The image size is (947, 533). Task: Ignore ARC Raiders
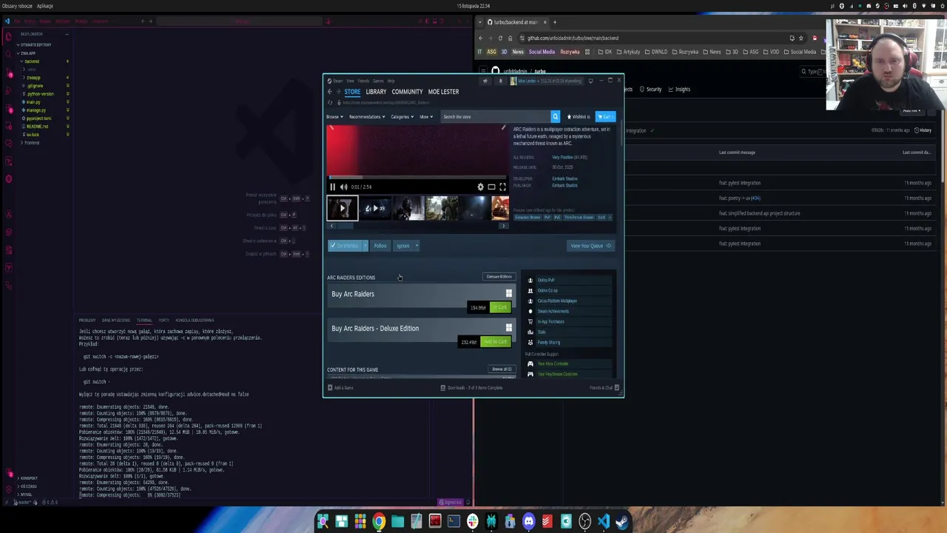(x=403, y=246)
